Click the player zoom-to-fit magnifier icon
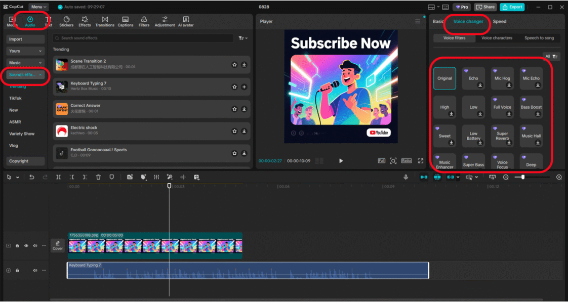This screenshot has height=302, width=568. point(393,161)
